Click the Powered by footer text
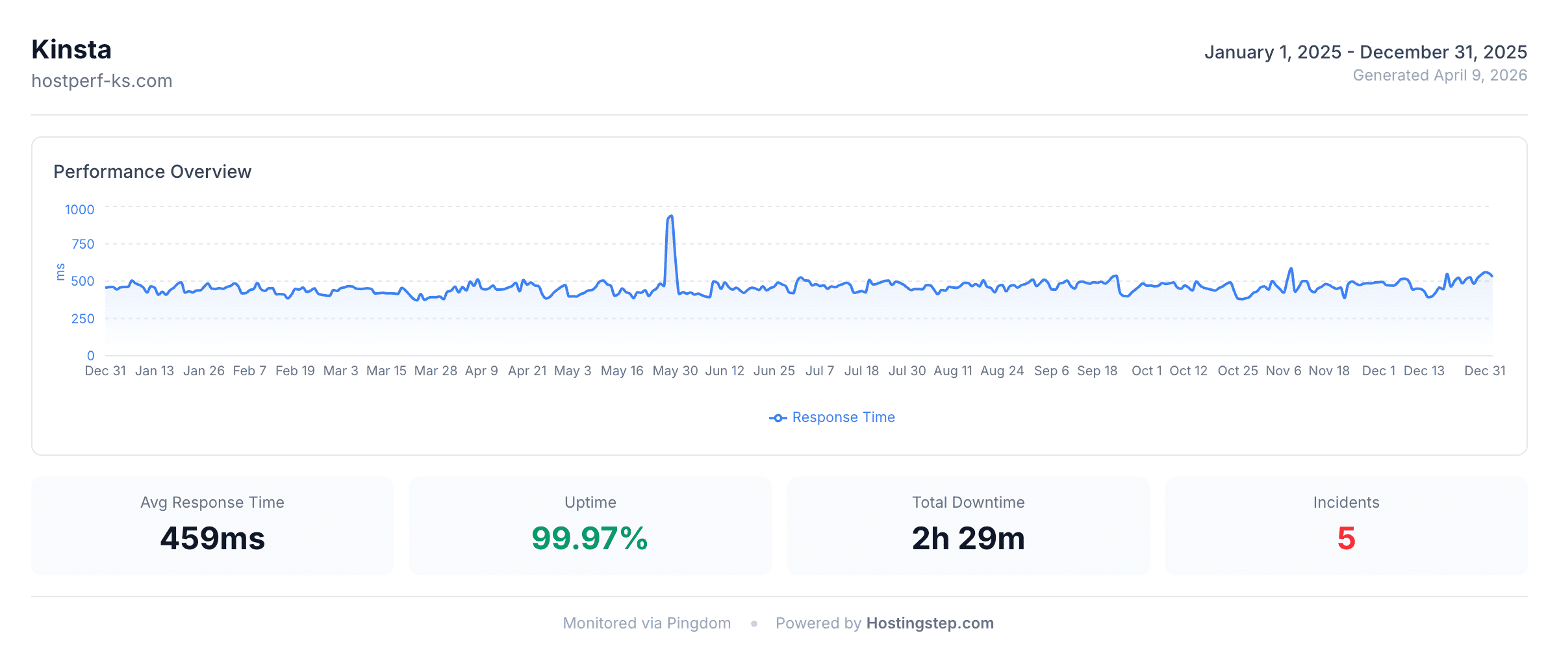Viewport: 1559px width, 670px height. pyautogui.click(x=818, y=623)
